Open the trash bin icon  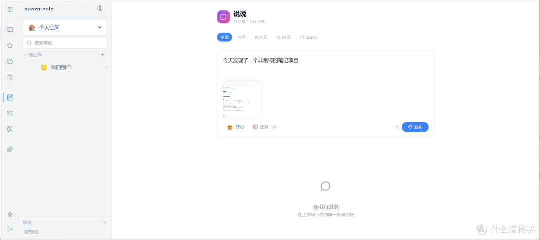pyautogui.click(x=10, y=77)
